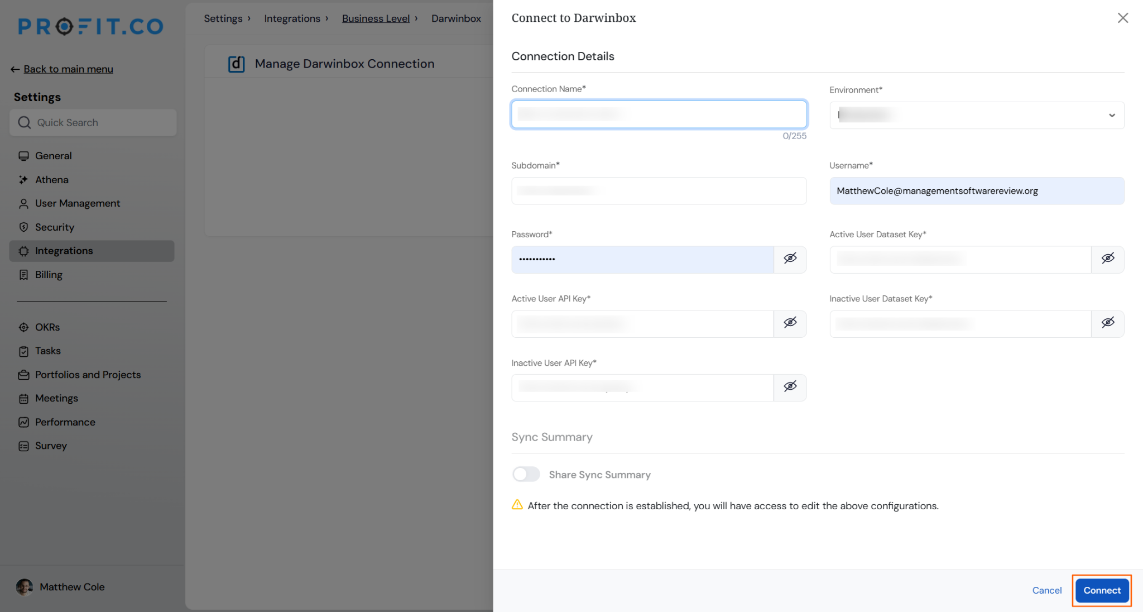The width and height of the screenshot is (1143, 612).
Task: Open the Environment dropdown
Action: [x=977, y=115]
